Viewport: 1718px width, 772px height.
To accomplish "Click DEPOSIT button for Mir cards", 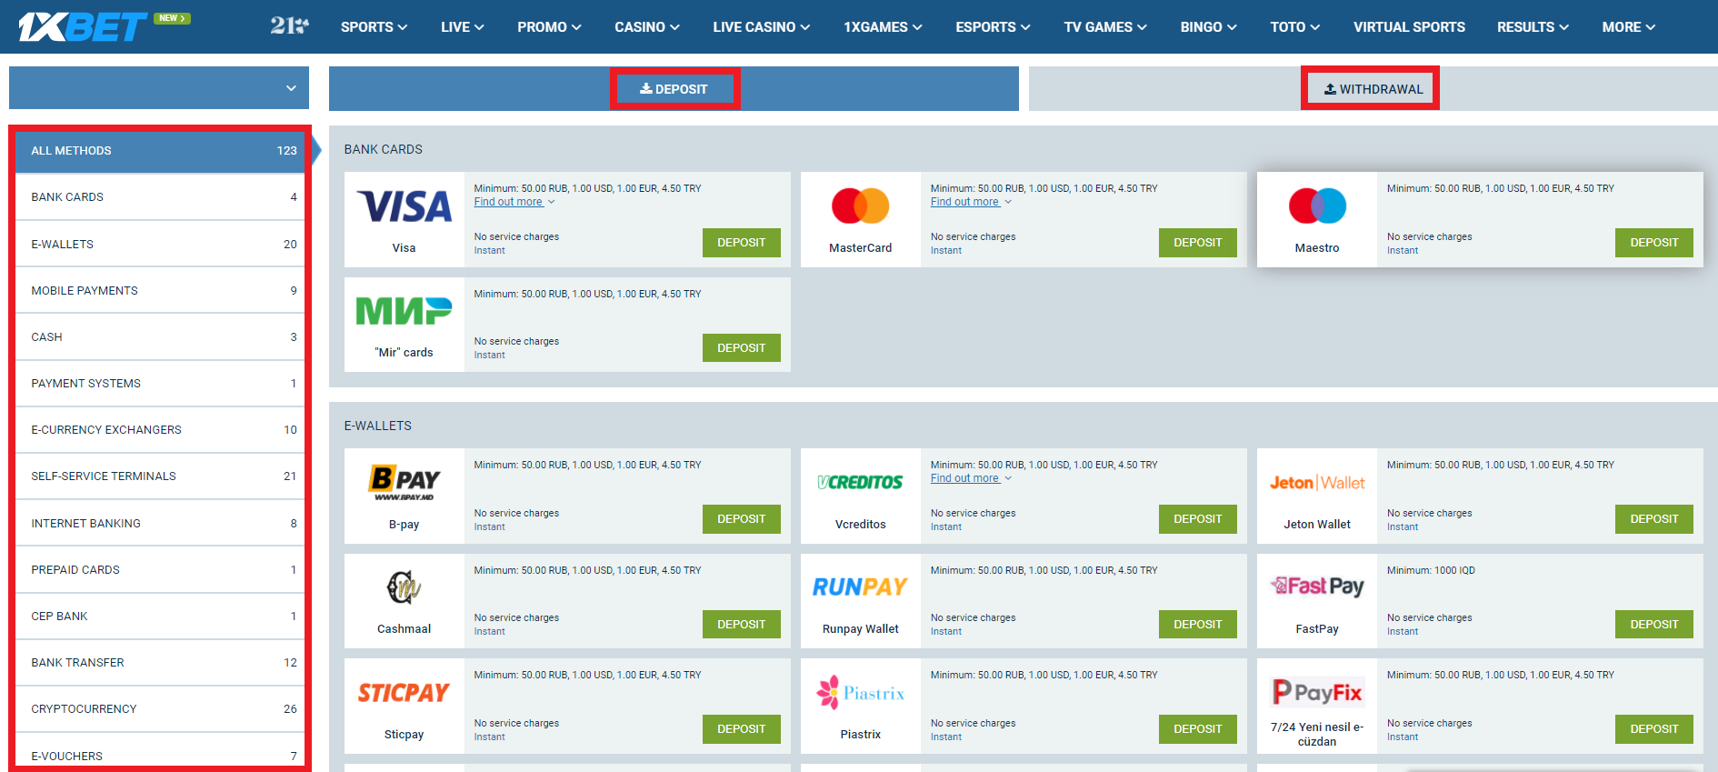I will pos(742,348).
